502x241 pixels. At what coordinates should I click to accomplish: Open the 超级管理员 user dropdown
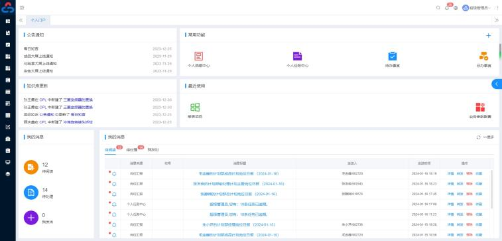[x=477, y=8]
